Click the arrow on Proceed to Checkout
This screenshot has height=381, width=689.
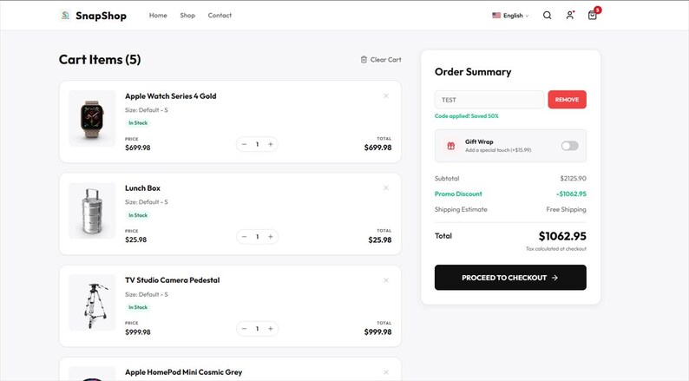[554, 278]
